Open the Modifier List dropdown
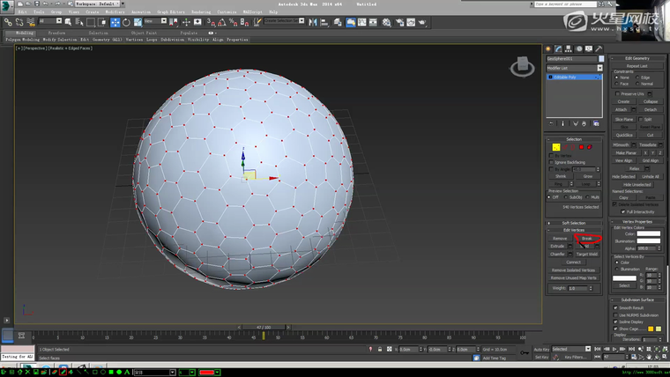Image resolution: width=670 pixels, height=377 pixels. (574, 68)
